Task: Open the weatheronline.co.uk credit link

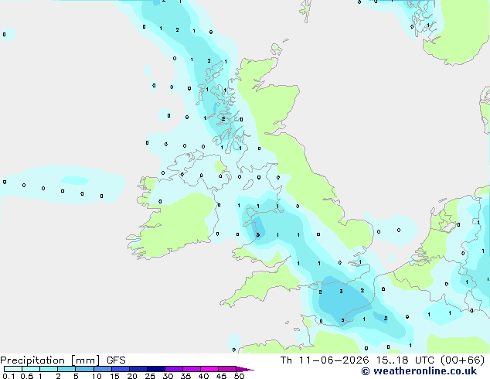Action: point(419,371)
